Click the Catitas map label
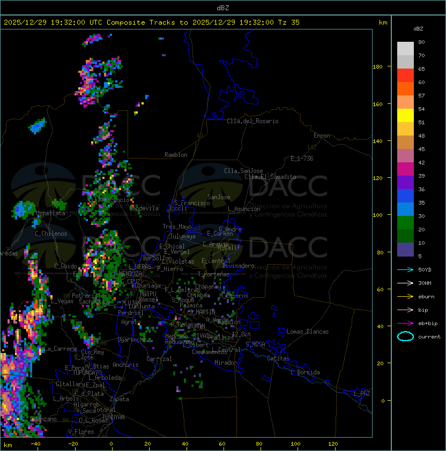 click(x=278, y=358)
